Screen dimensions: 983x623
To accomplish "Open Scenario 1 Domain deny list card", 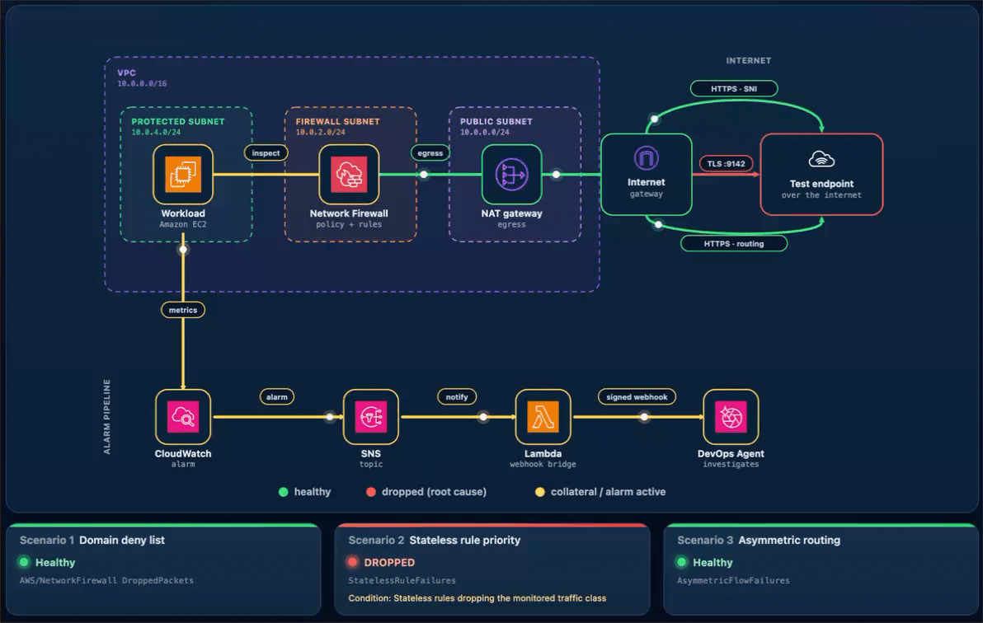I will pos(163,569).
